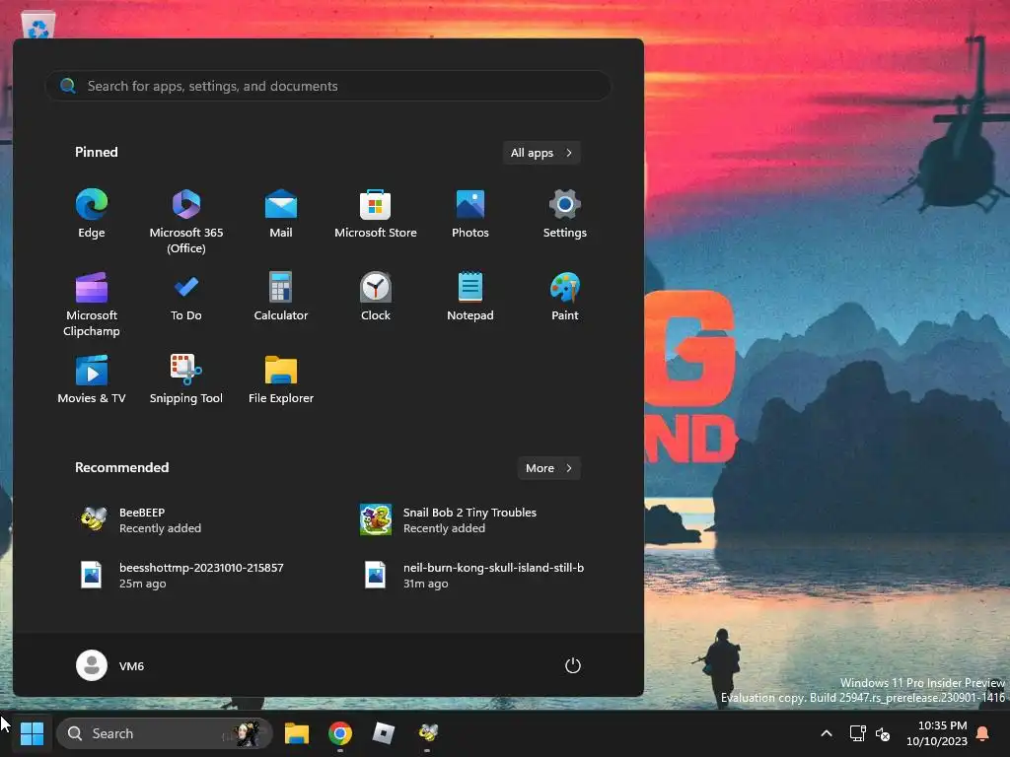Launch Calculator

coord(281,298)
